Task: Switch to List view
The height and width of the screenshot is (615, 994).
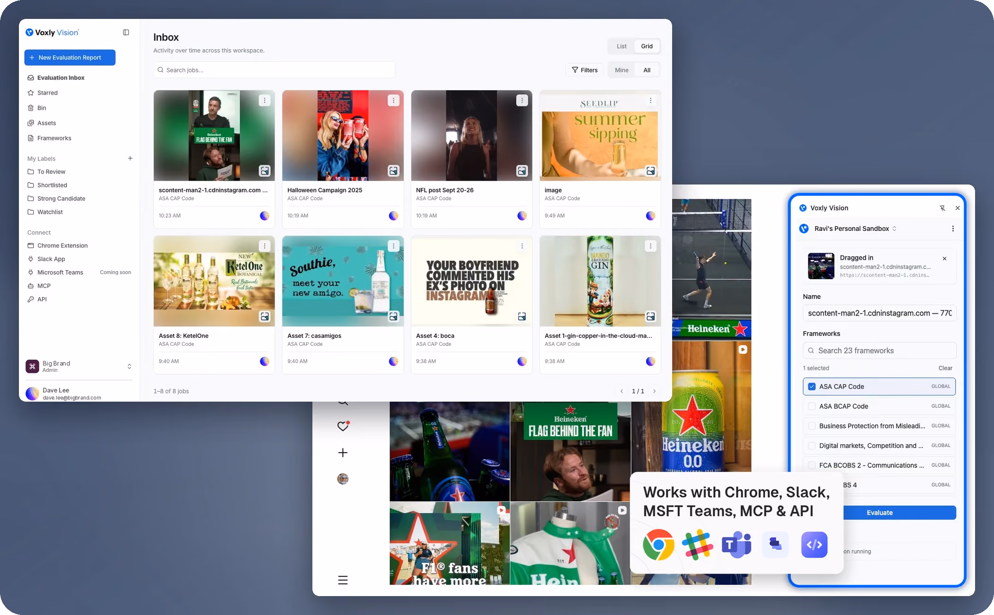Action: coord(621,46)
